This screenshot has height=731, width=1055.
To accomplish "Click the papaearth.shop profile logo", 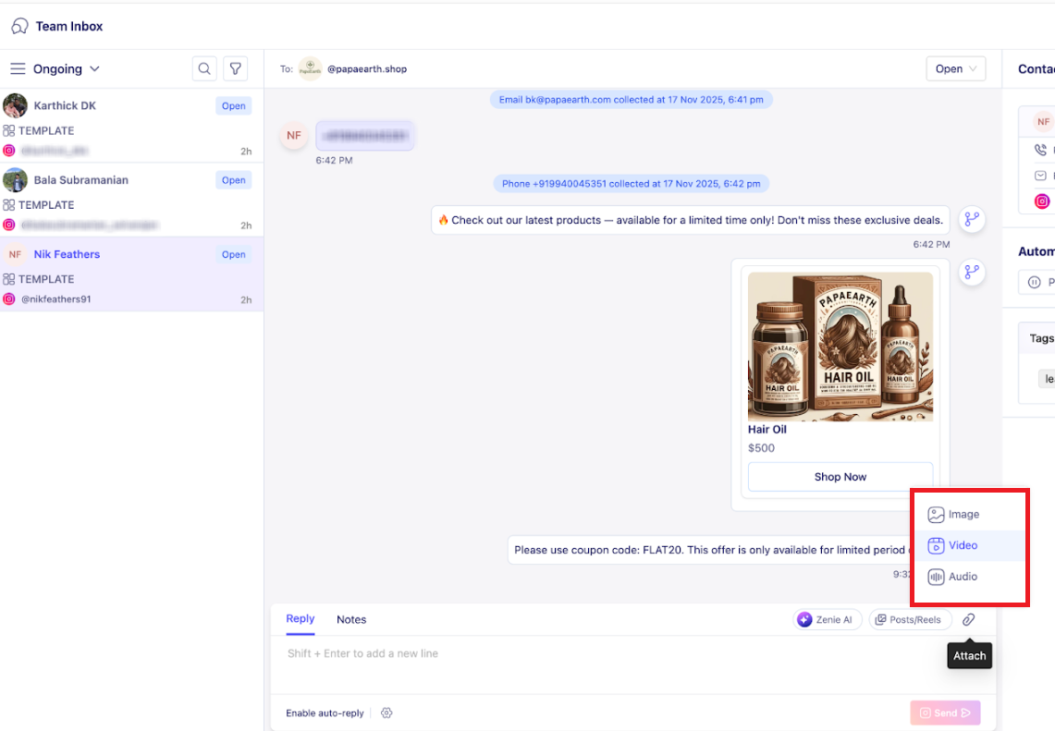I will coord(310,68).
